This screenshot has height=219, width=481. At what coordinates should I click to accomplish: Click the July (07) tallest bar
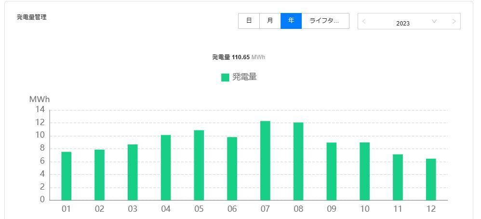pyautogui.click(x=265, y=161)
